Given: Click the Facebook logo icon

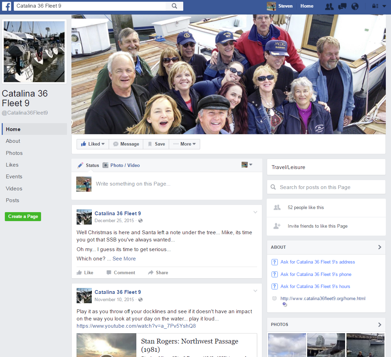Looking at the screenshot, I should [7, 6].
